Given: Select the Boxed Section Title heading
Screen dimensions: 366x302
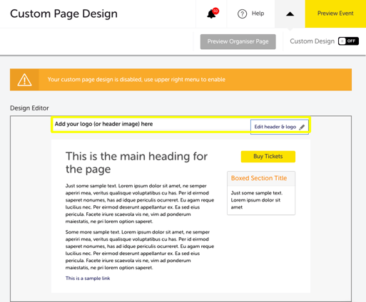Looking at the screenshot, I should pyautogui.click(x=259, y=178).
